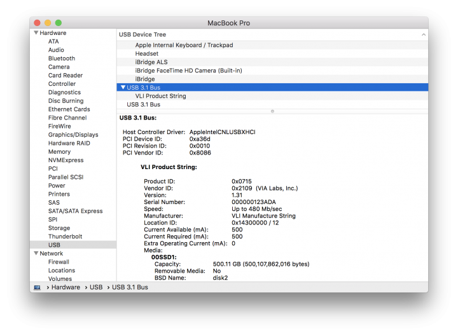Click the Product ID value 0x0715
Viewport: 458px width, 335px height.
(x=242, y=181)
